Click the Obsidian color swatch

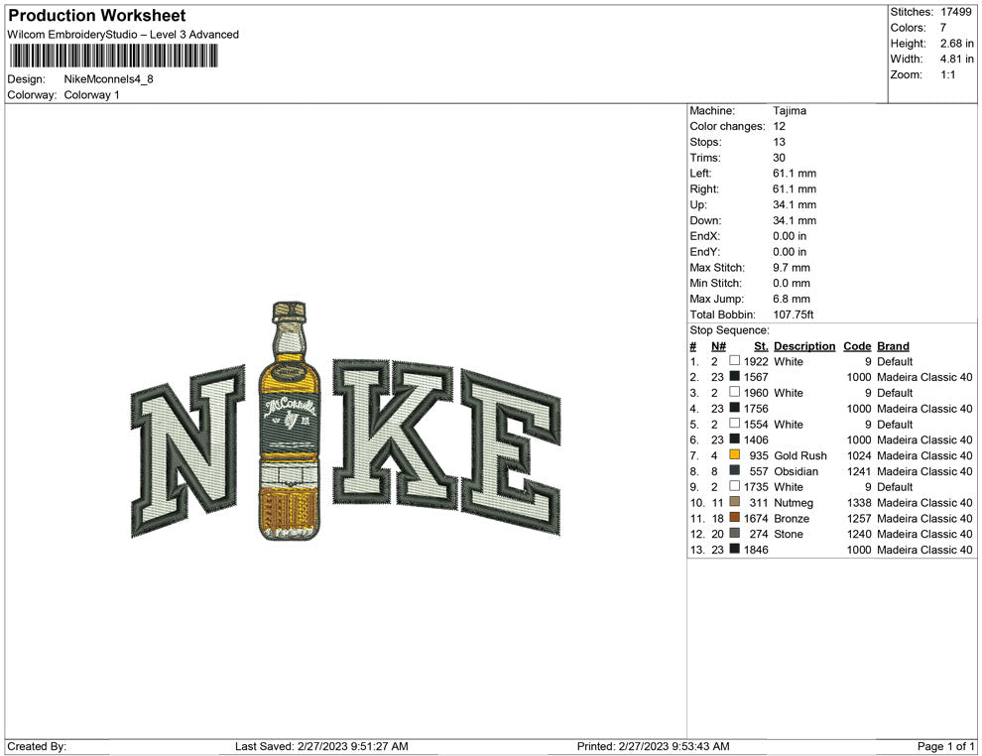point(735,470)
